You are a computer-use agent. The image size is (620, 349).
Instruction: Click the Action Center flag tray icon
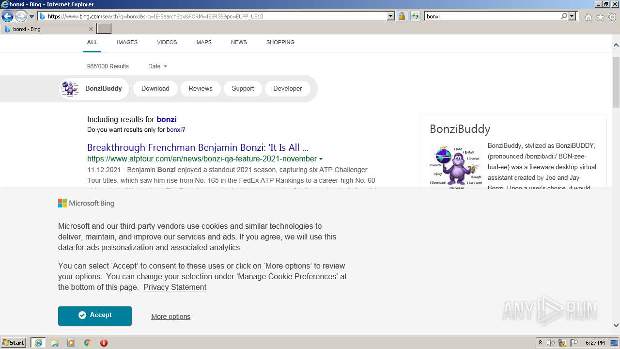[x=574, y=343]
